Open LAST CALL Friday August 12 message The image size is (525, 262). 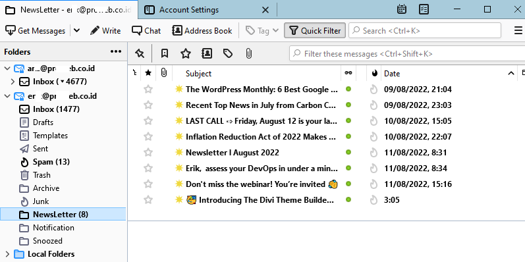[x=262, y=120]
